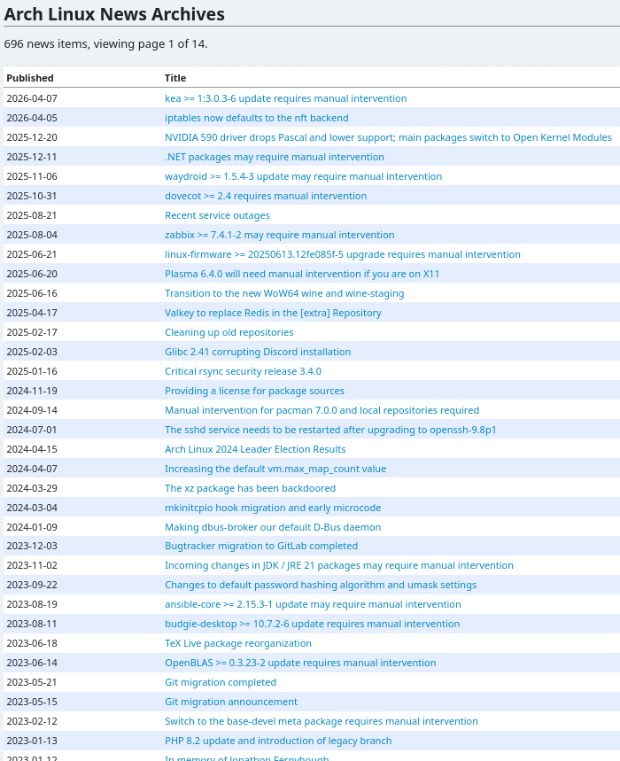620x761 pixels.
Task: Click the date 2023-06-18
Action: pos(32,643)
